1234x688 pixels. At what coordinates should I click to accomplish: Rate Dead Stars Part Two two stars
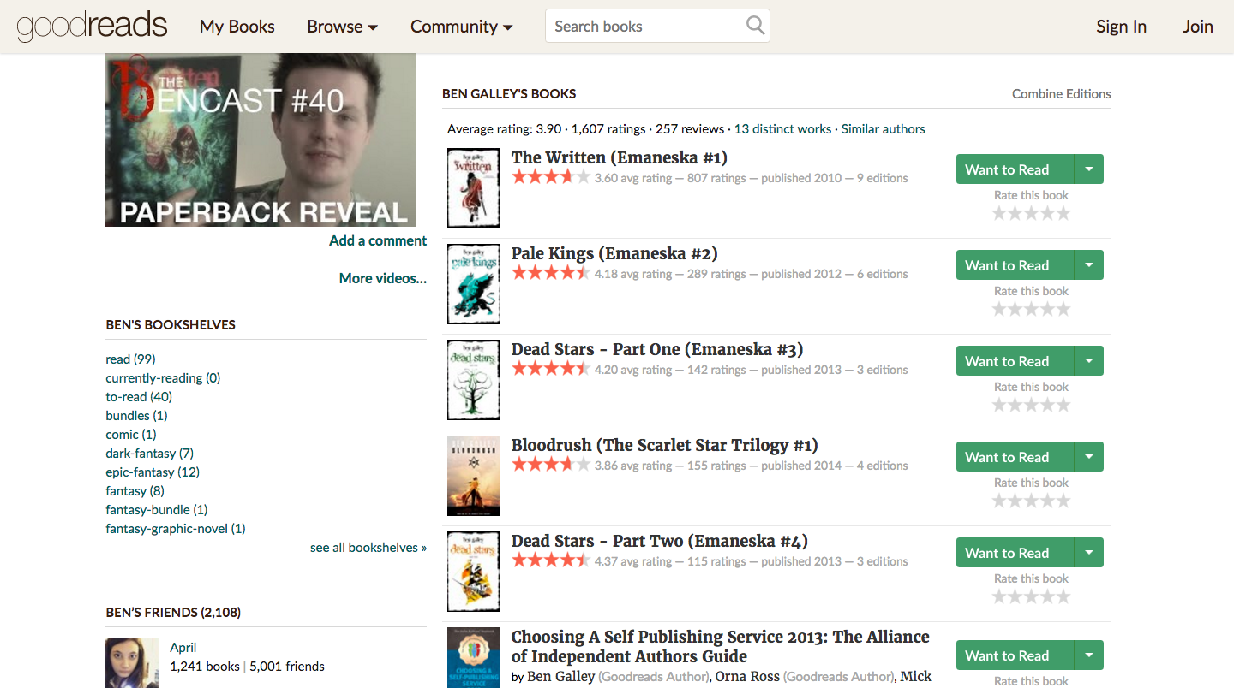coord(1015,596)
